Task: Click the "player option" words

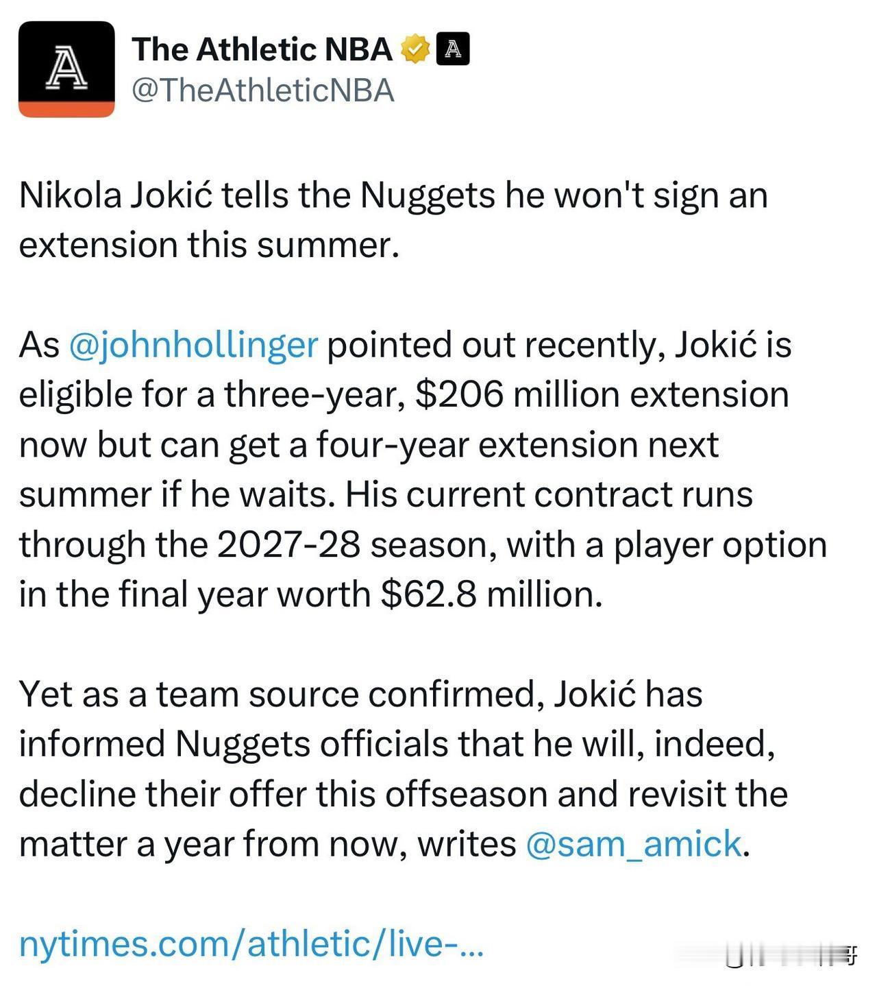Action: tap(719, 546)
